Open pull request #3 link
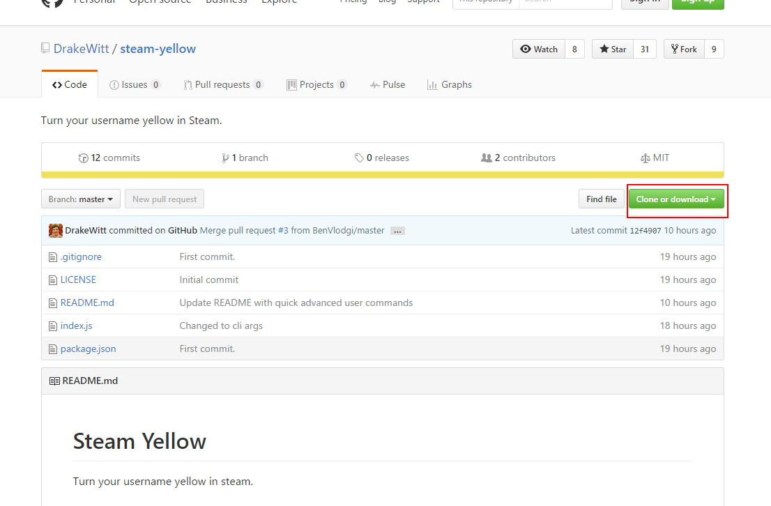The image size is (771, 506). (283, 230)
